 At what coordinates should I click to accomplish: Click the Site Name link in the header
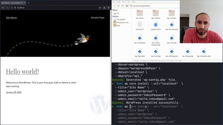coord(11,18)
